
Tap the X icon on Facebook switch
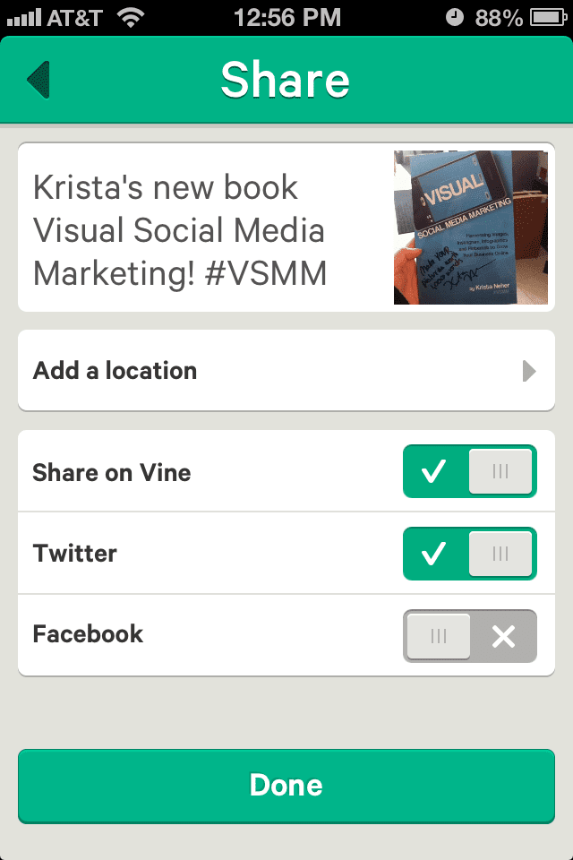tap(504, 636)
